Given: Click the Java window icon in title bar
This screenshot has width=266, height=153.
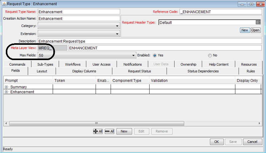Looking at the screenshot, I should tap(4, 4).
